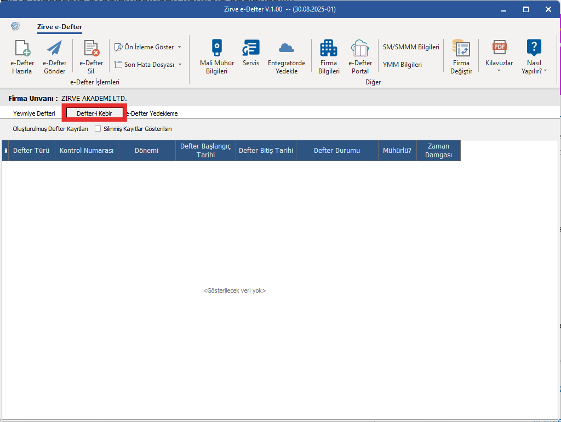Click the e-Defter Gönder paper plane icon
This screenshot has width=561, height=422.
(54, 48)
